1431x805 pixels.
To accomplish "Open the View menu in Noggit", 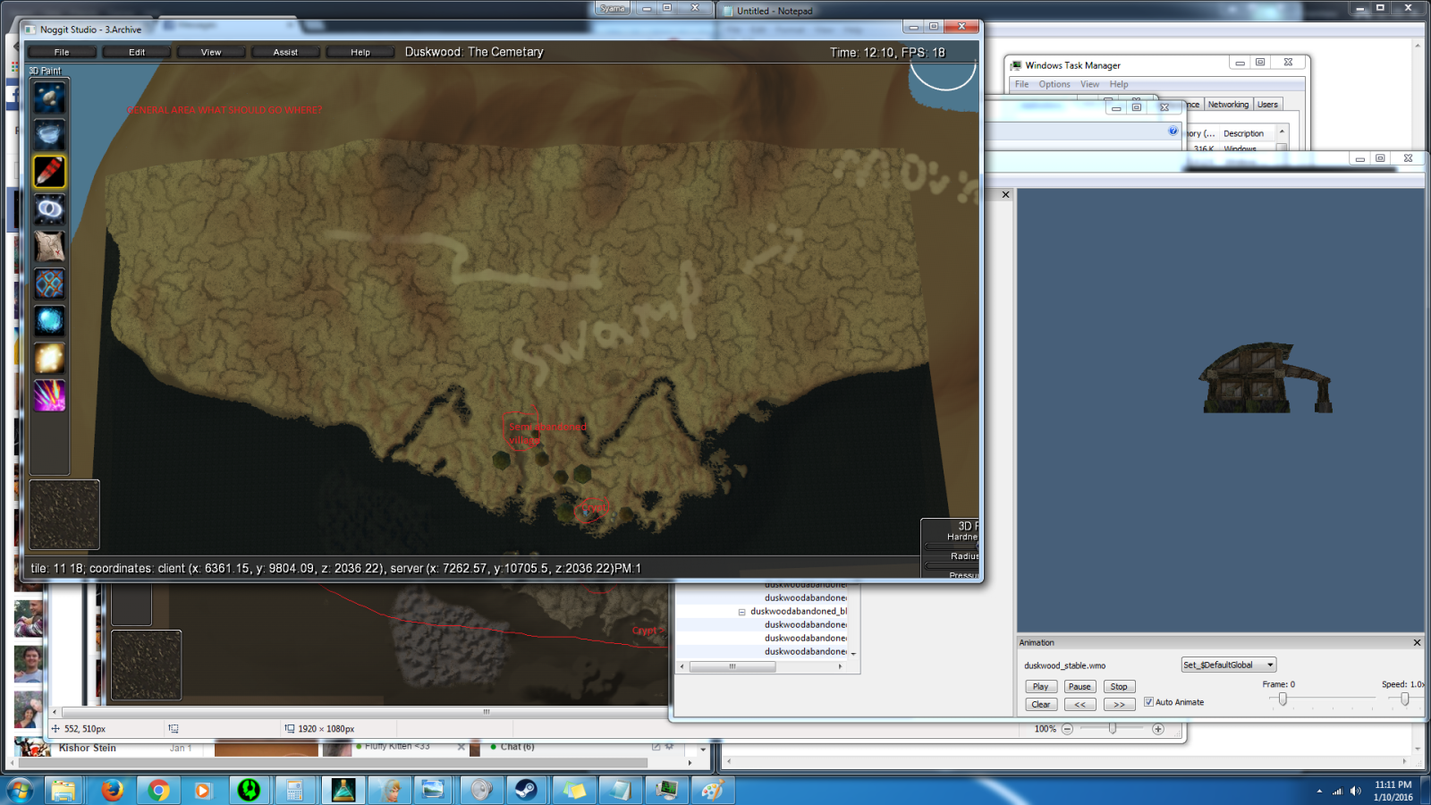I will (x=211, y=52).
